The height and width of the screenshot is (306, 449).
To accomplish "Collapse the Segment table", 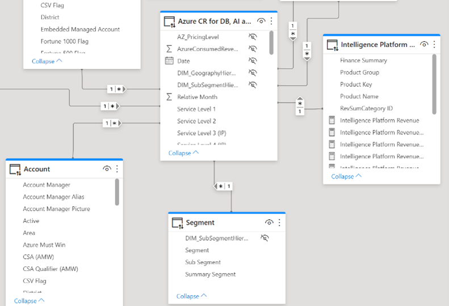I will (x=191, y=296).
